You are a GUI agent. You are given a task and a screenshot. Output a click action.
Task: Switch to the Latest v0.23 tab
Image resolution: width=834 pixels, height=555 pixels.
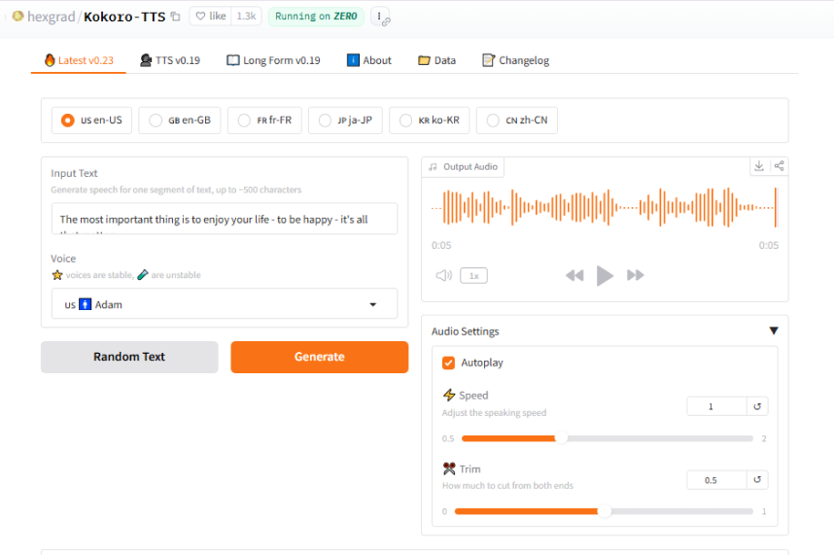79,60
